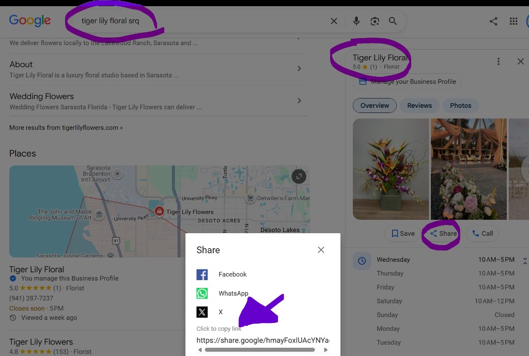Expand the map to full view
The height and width of the screenshot is (356, 529).
coord(299,176)
